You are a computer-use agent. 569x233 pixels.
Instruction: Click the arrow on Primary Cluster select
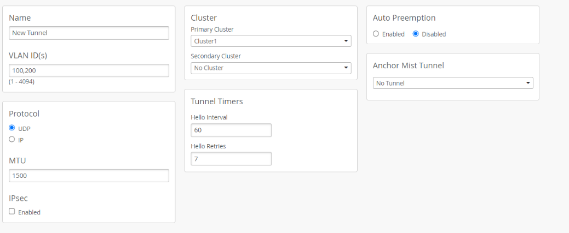coord(346,41)
